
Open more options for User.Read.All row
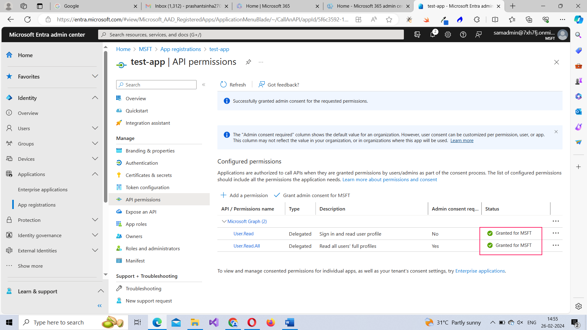(556, 245)
